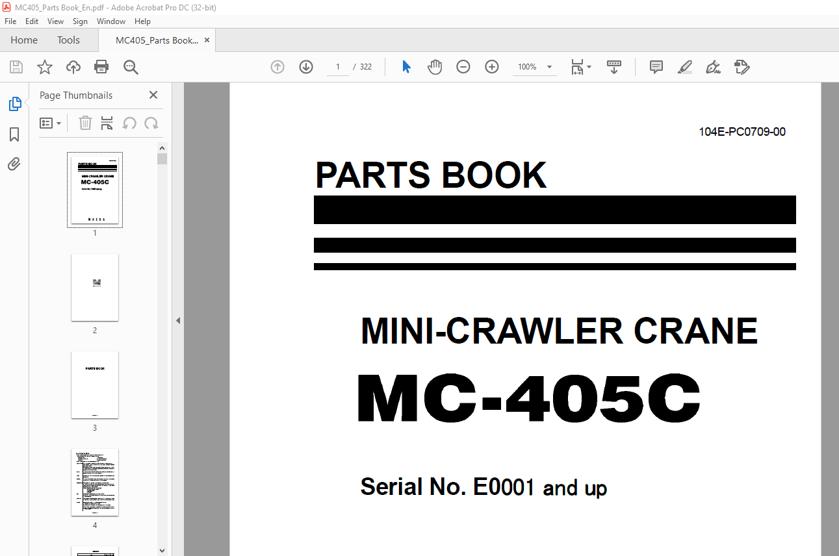This screenshot has width=839, height=556.
Task: Go to previous page arrow
Action: tap(278, 67)
